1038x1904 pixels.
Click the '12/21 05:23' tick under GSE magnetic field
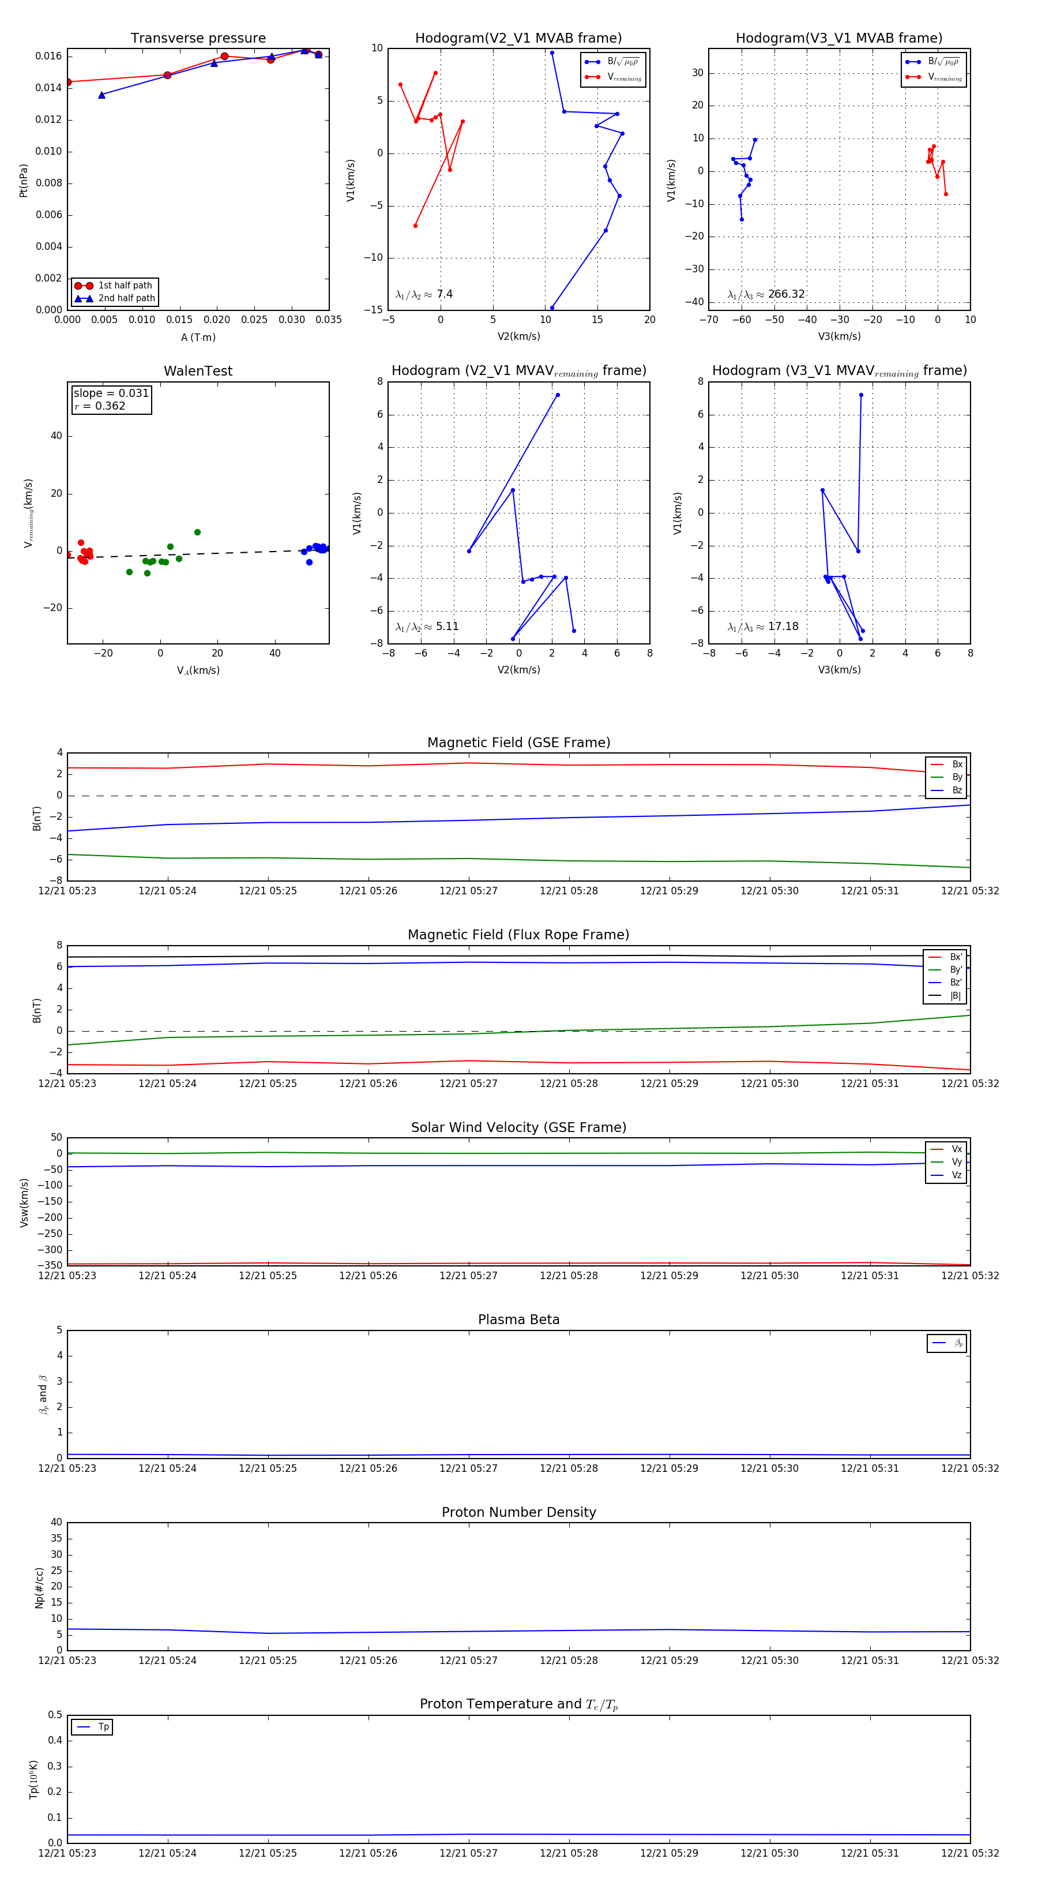67,891
